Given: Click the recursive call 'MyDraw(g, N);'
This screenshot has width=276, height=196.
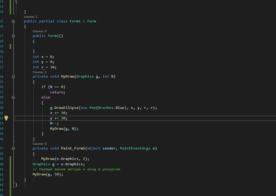Looking at the screenshot, I should [x=64, y=129].
